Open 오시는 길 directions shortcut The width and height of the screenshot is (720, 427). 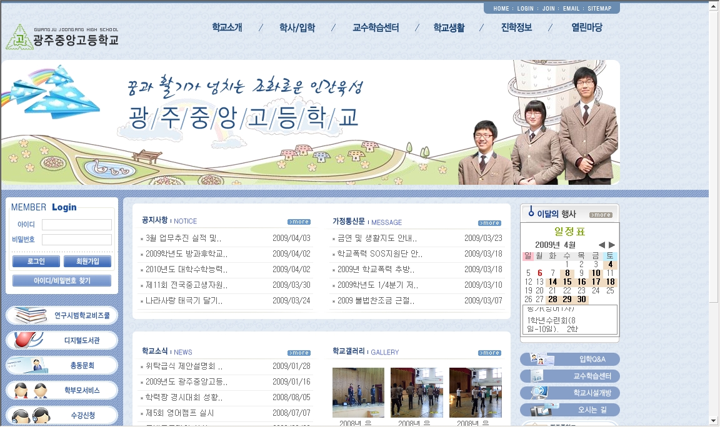pos(569,410)
